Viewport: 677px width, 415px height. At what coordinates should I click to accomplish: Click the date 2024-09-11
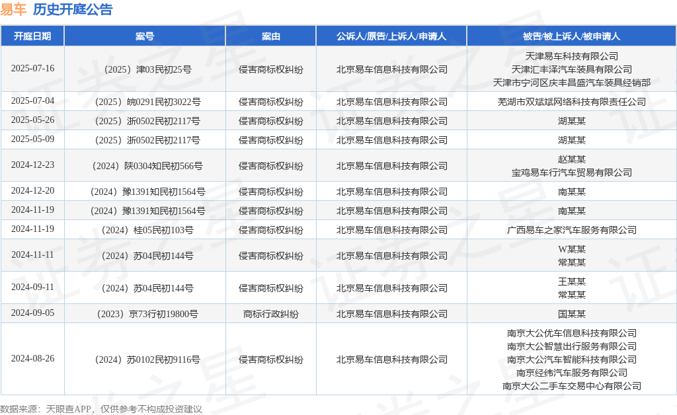click(x=32, y=287)
